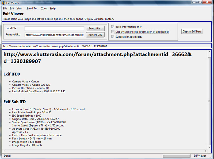Click the Done! status text

(x=7, y=156)
